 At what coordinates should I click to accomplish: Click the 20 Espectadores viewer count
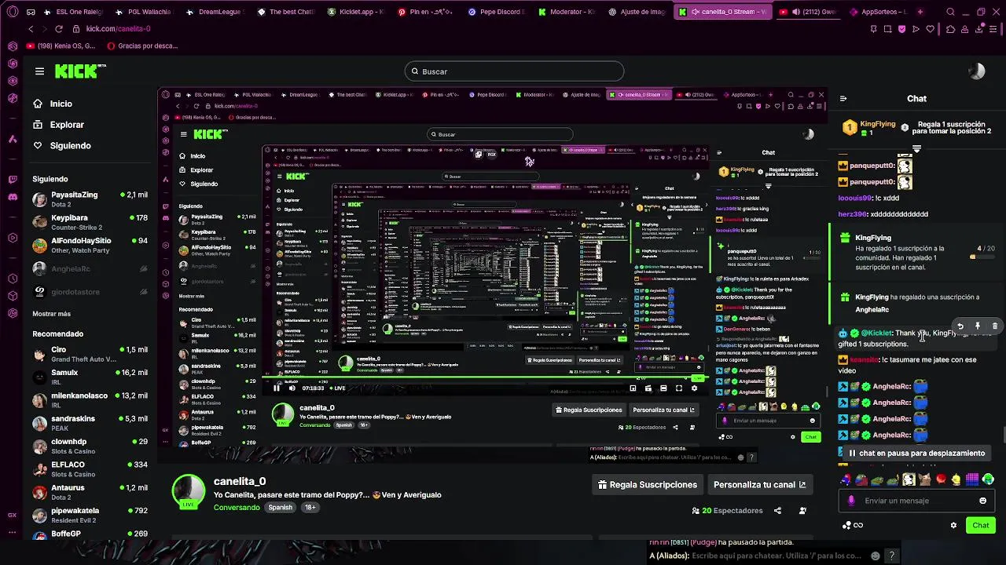(727, 511)
